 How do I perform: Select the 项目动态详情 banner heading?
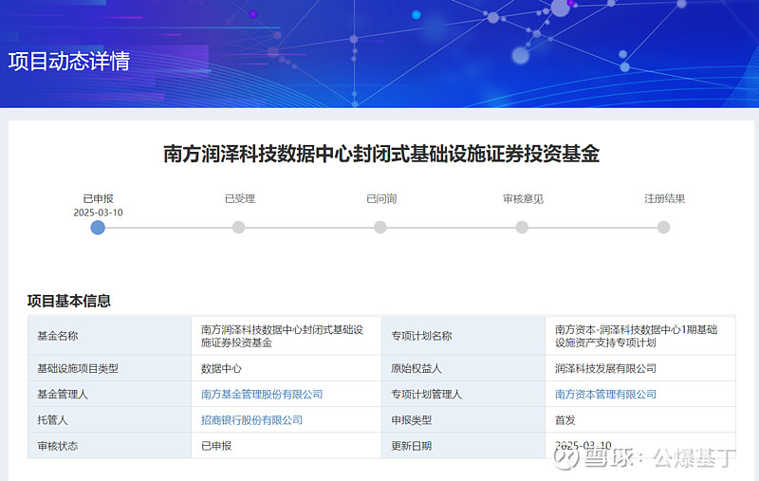tap(69, 62)
